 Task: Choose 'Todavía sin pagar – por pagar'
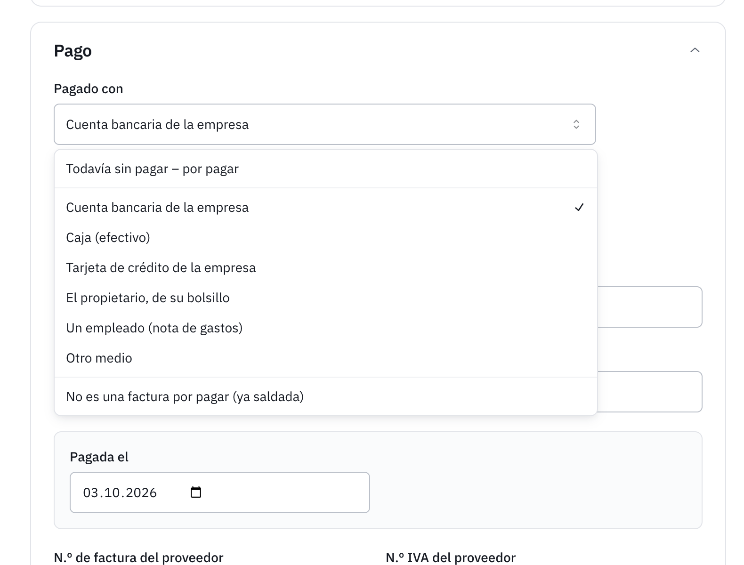[326, 169]
